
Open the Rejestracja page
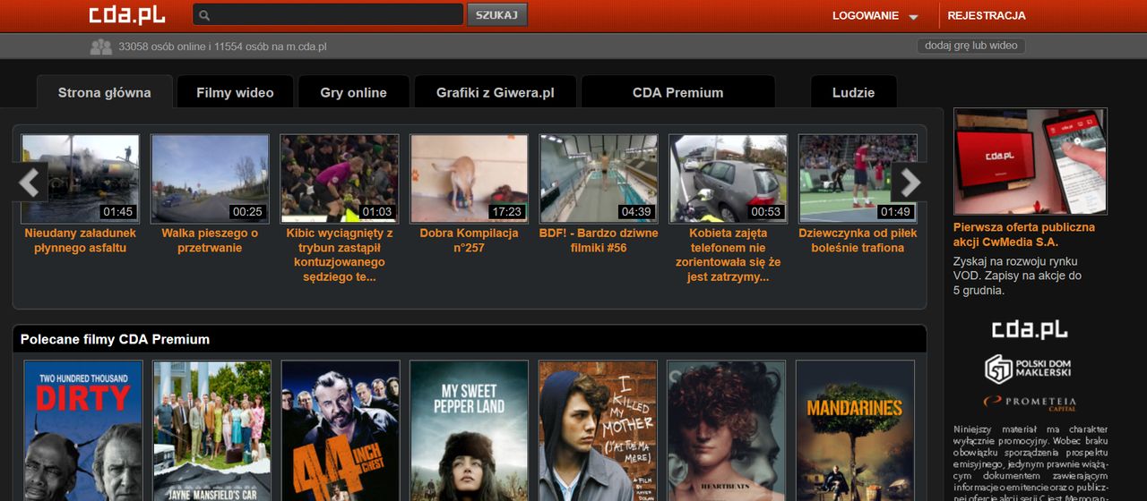pos(986,15)
